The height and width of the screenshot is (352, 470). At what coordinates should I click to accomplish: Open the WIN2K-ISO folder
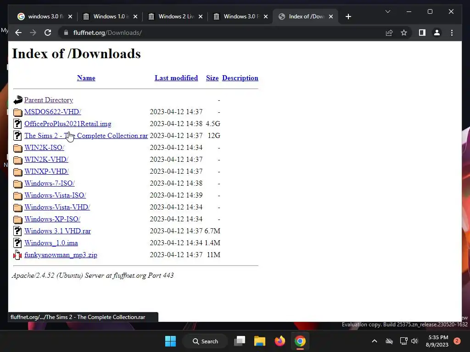click(45, 148)
